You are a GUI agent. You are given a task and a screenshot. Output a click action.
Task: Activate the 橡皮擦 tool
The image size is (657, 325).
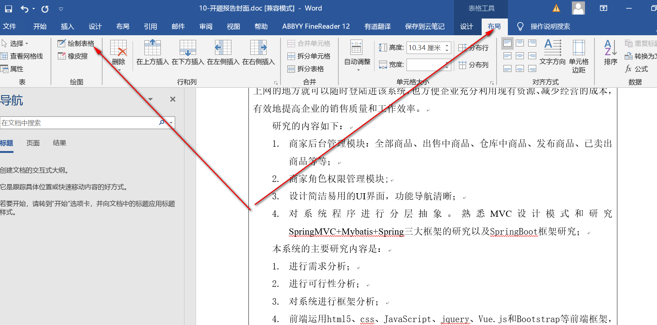73,56
